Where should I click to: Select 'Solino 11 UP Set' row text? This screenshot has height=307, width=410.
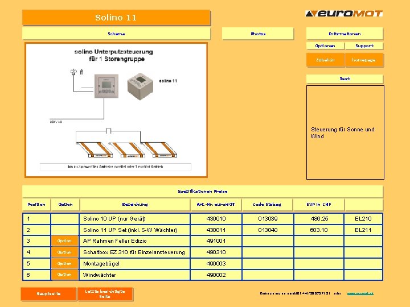coord(130,230)
